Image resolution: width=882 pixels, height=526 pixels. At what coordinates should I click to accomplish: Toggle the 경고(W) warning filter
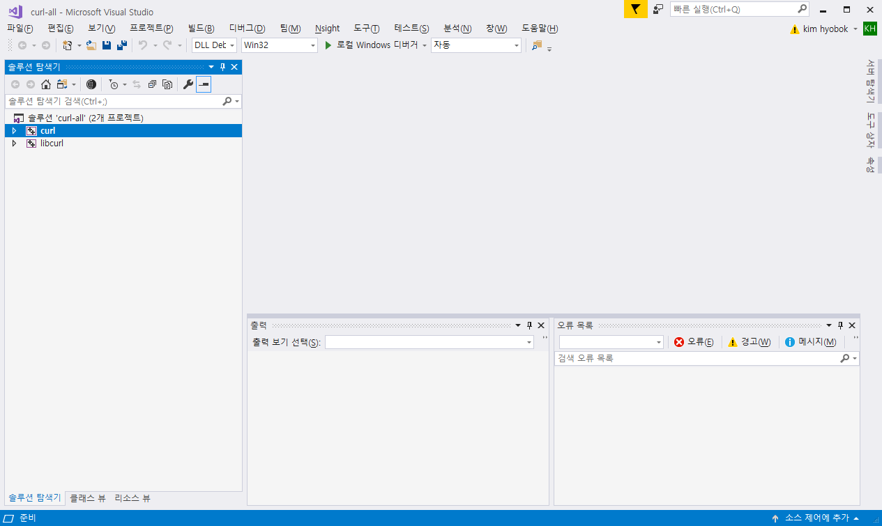[x=750, y=342]
